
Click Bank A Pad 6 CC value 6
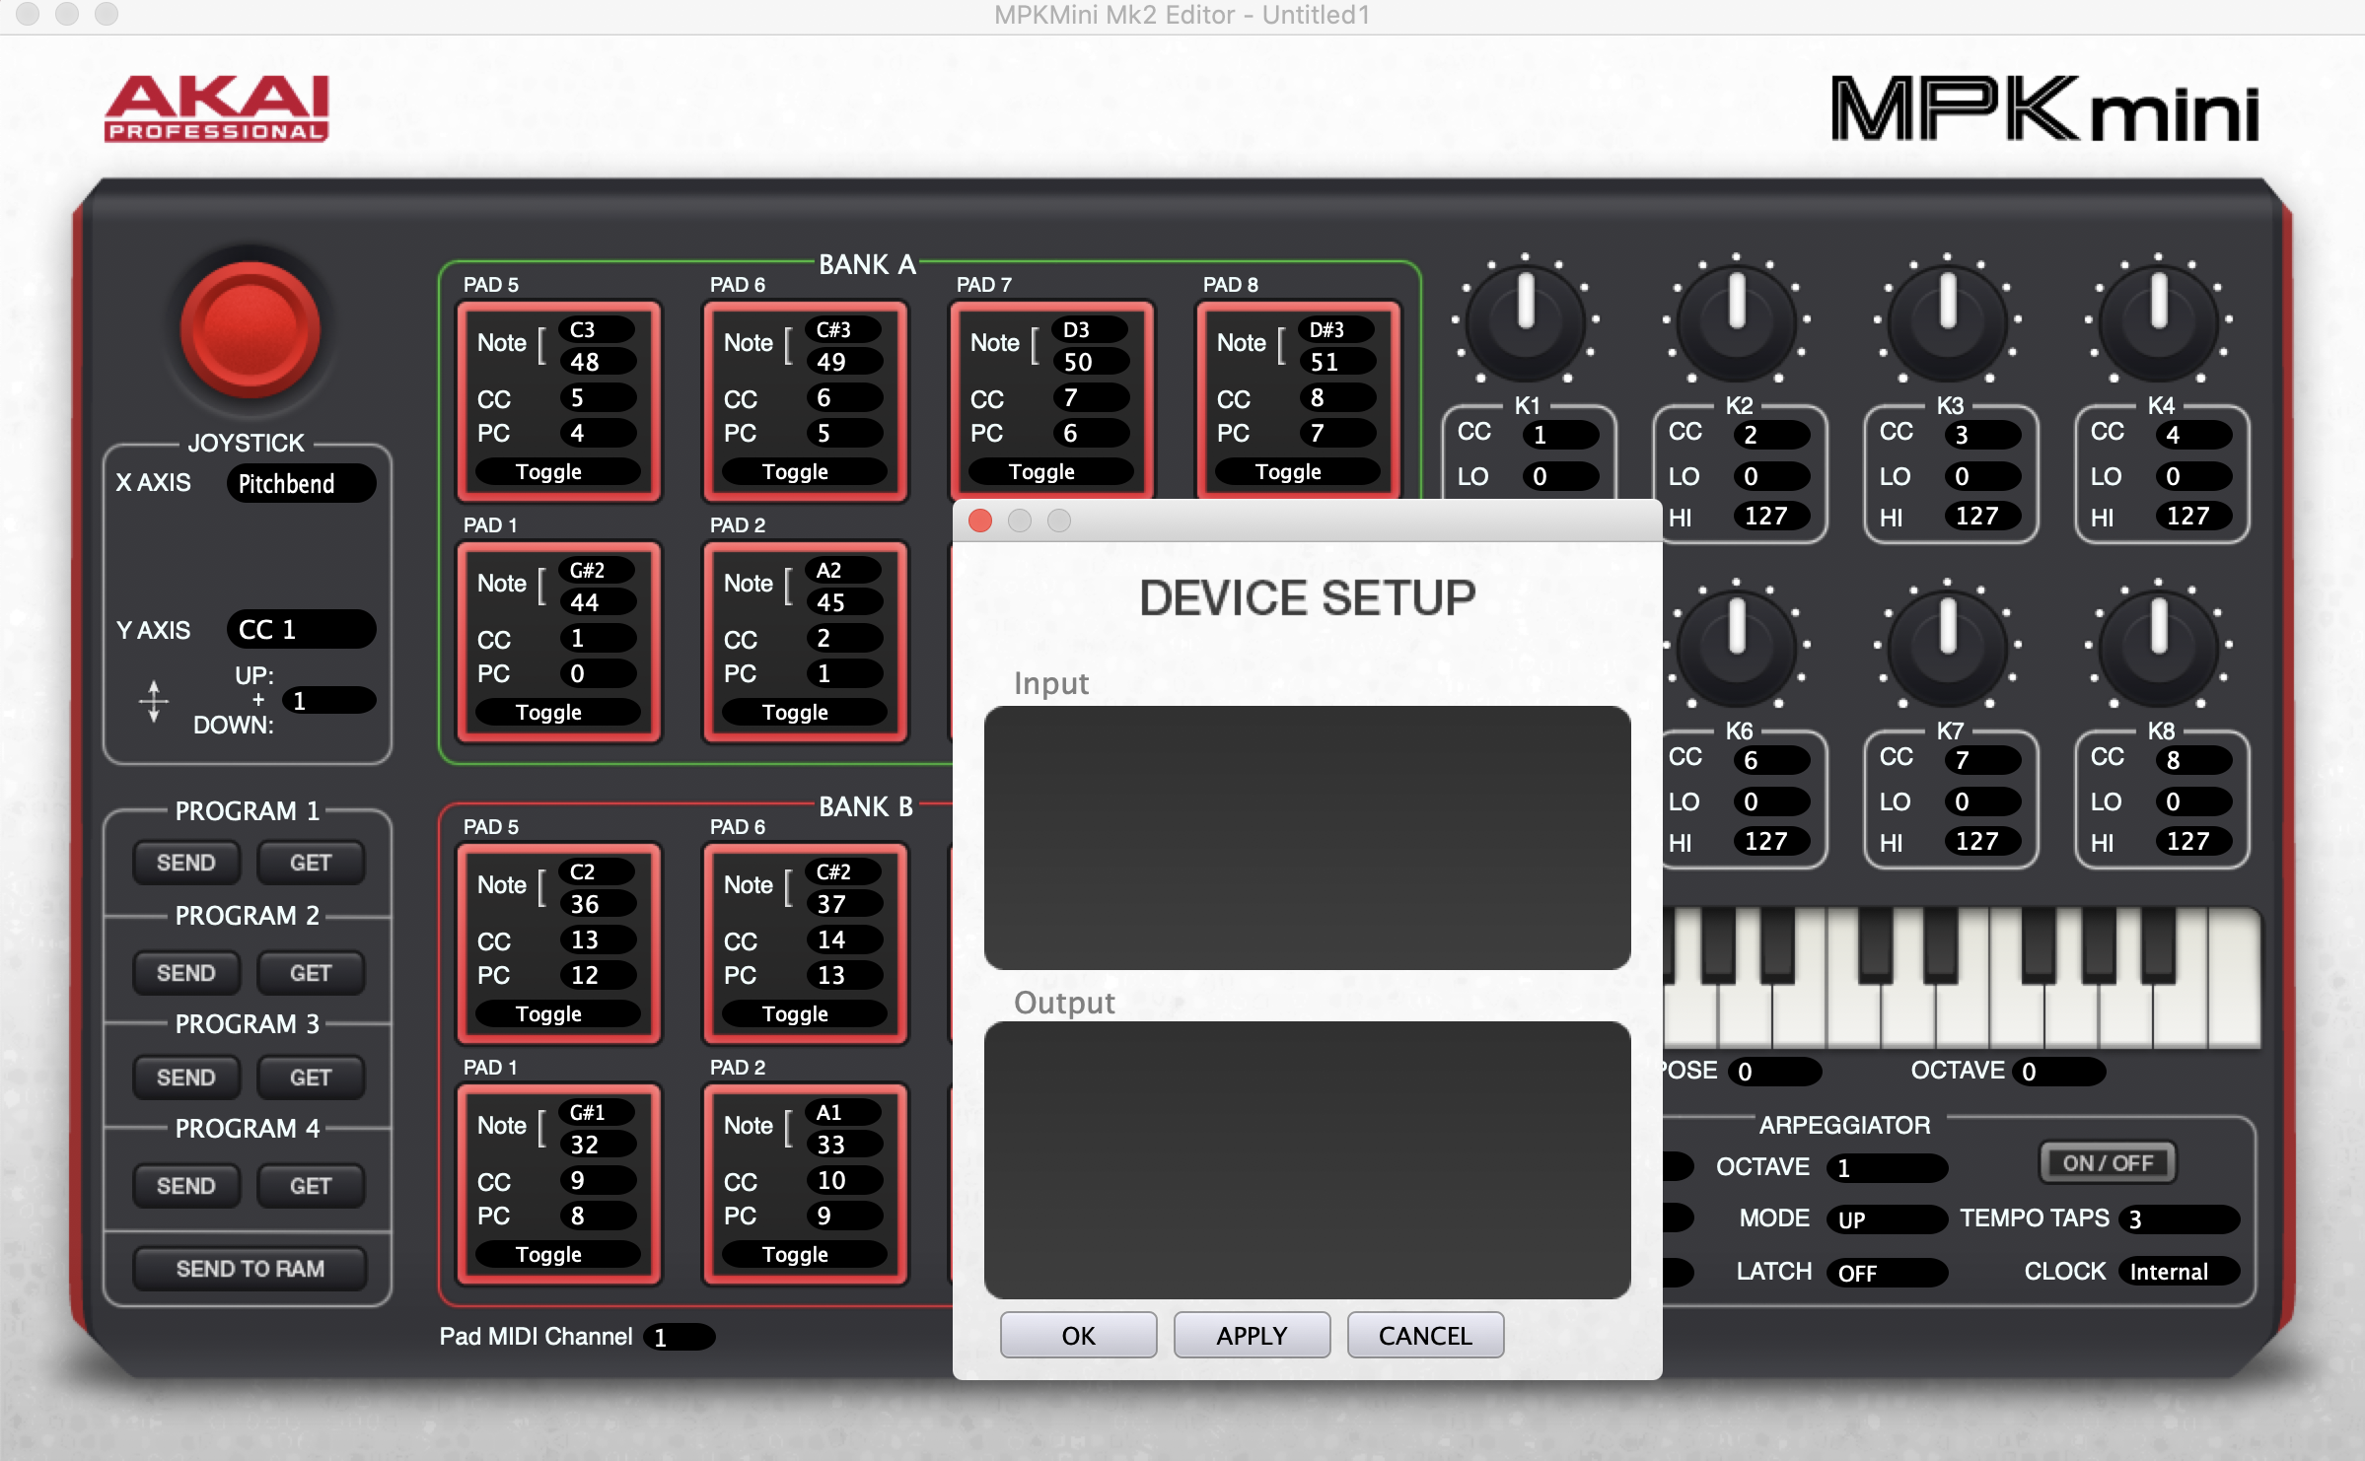(x=843, y=398)
